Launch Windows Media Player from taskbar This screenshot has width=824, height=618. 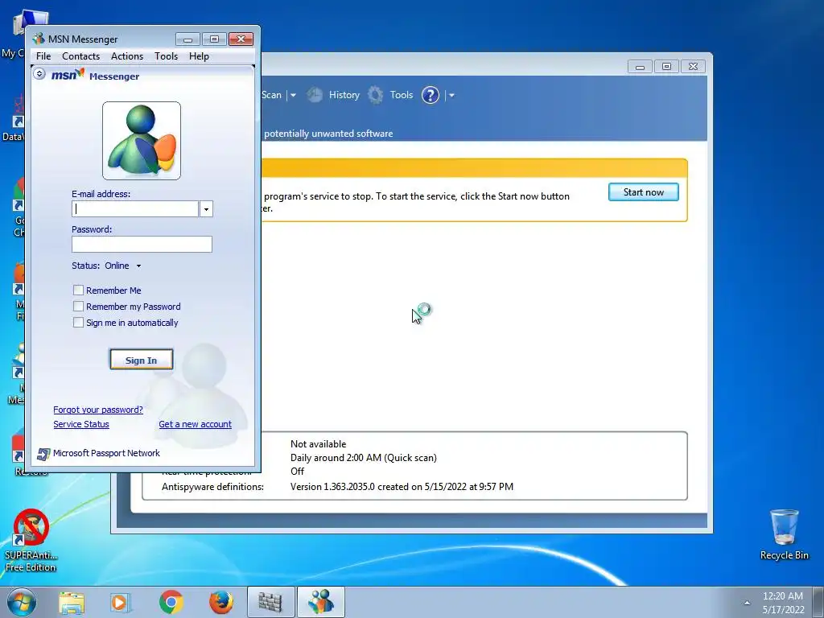[121, 603]
